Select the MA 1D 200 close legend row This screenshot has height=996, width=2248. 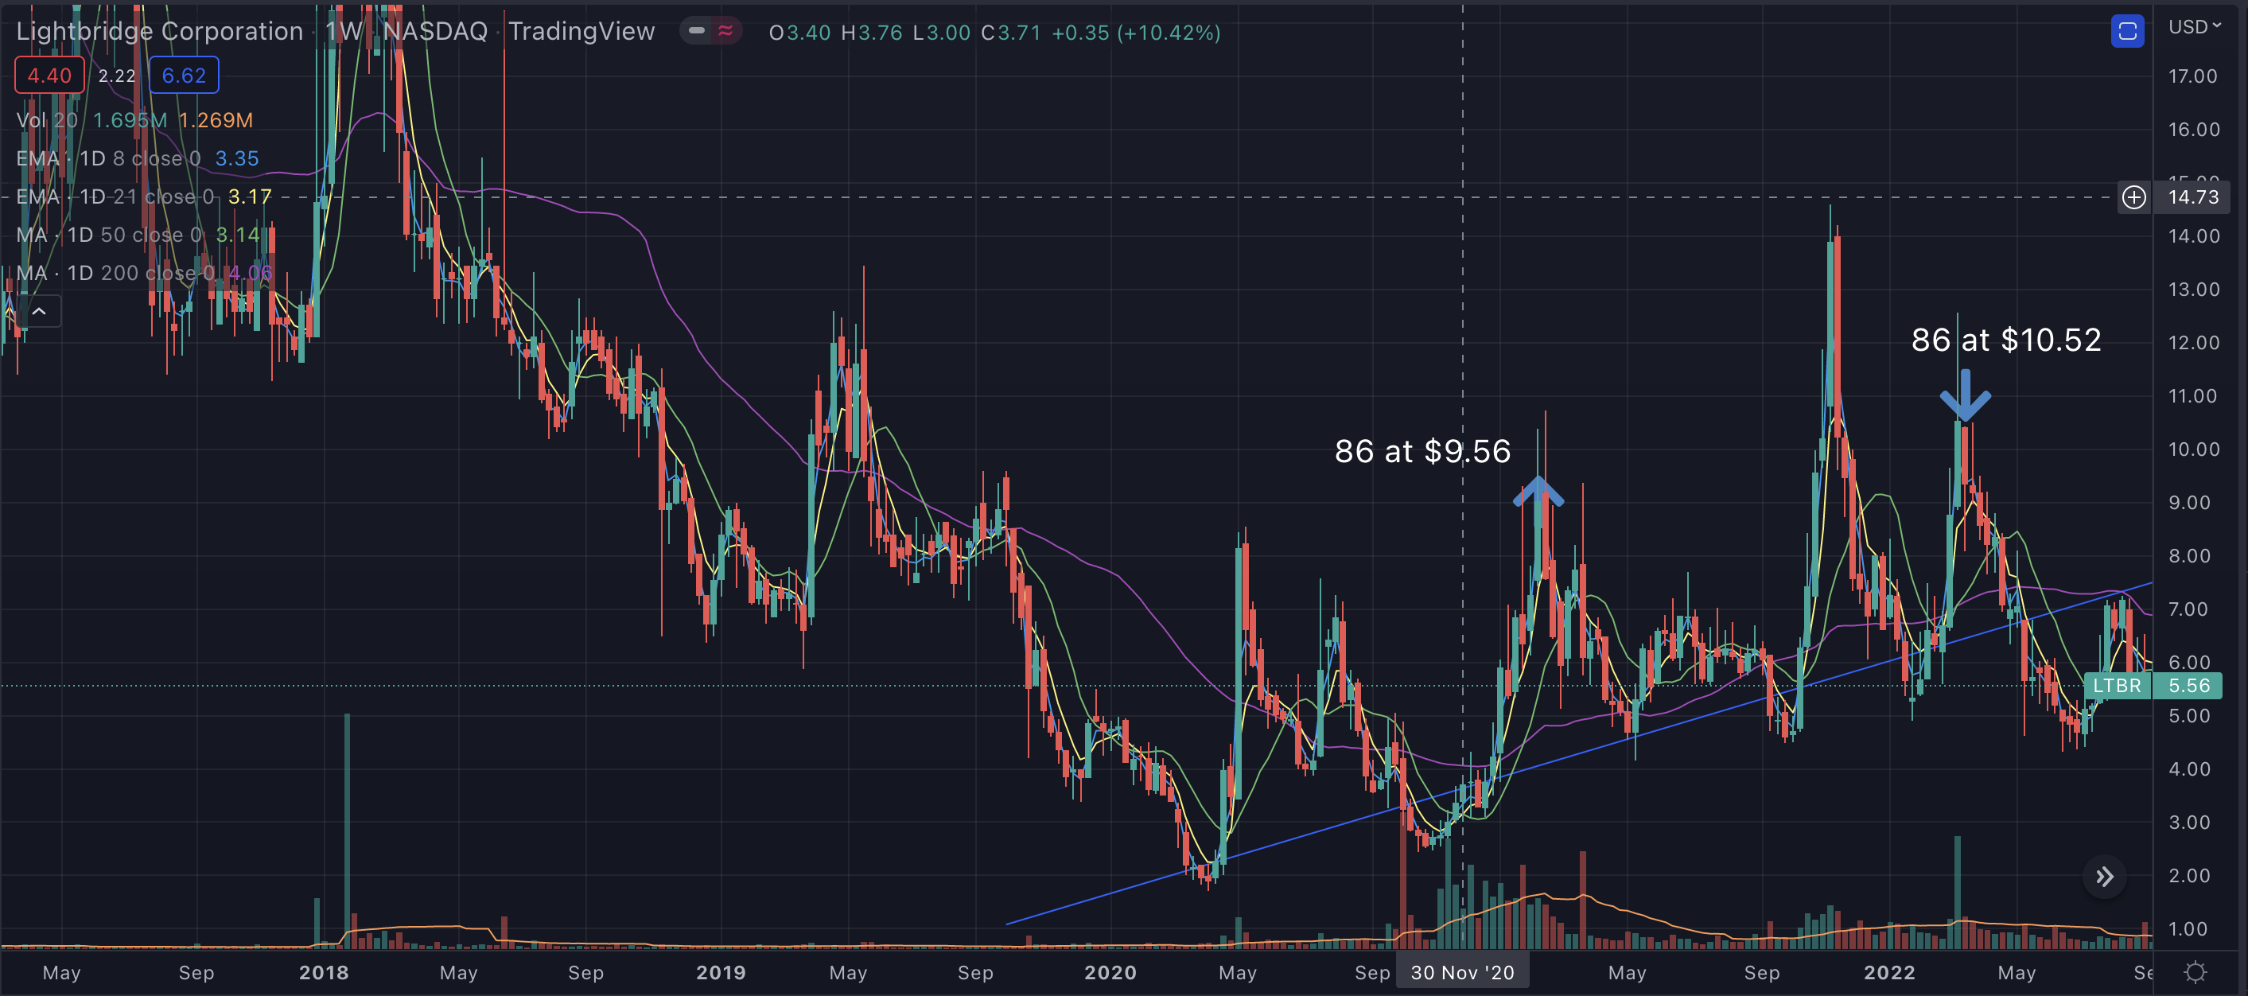coord(144,273)
